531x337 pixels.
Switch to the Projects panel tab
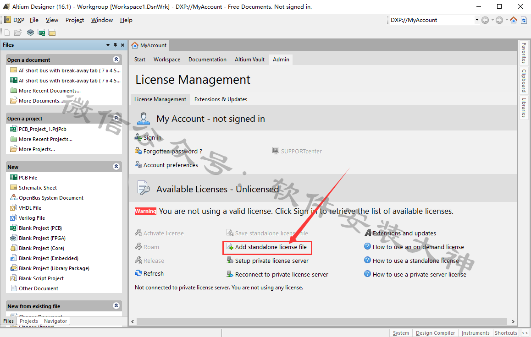[x=29, y=321]
